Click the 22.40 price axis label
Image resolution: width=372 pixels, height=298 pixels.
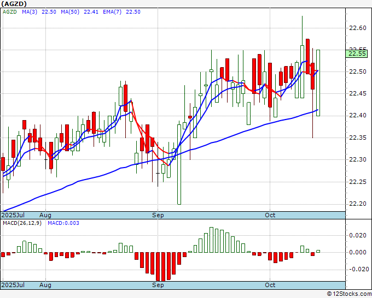(358, 115)
